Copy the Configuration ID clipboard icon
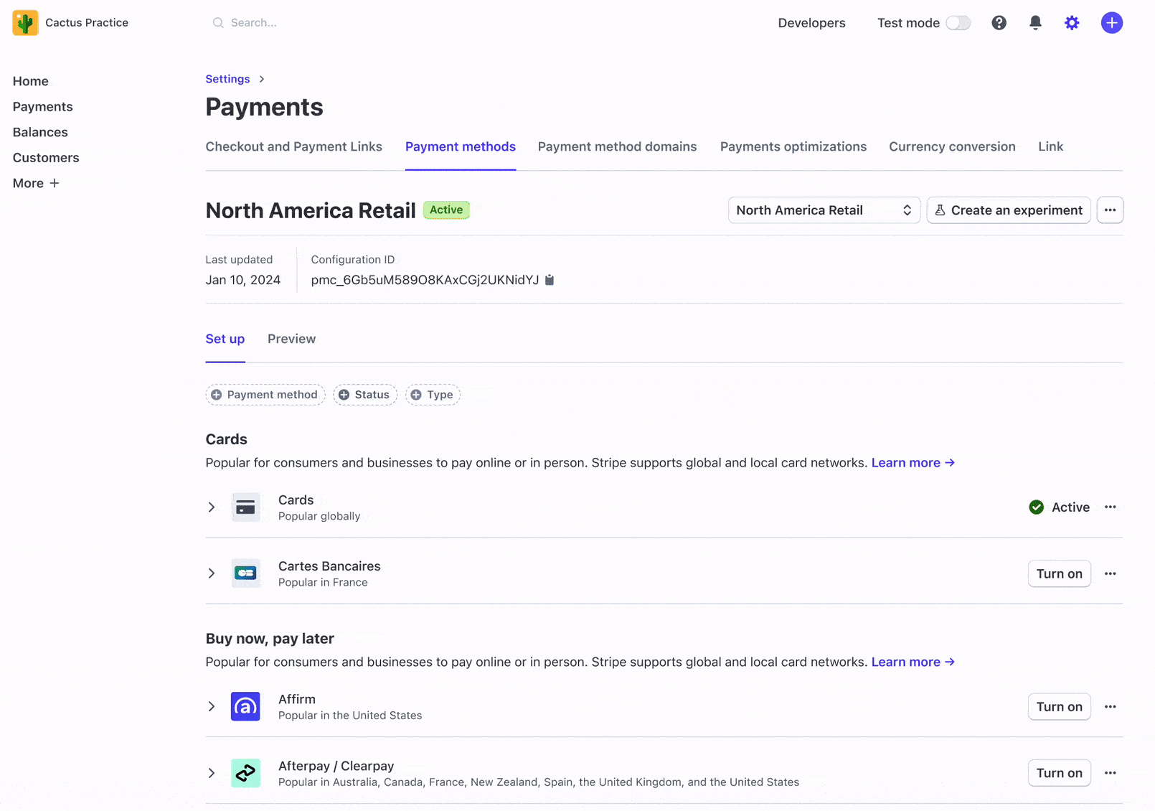The width and height of the screenshot is (1155, 811). pyautogui.click(x=550, y=280)
